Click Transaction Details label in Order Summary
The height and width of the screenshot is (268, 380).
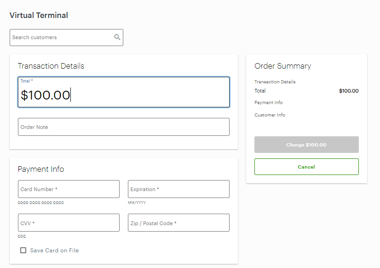point(275,82)
